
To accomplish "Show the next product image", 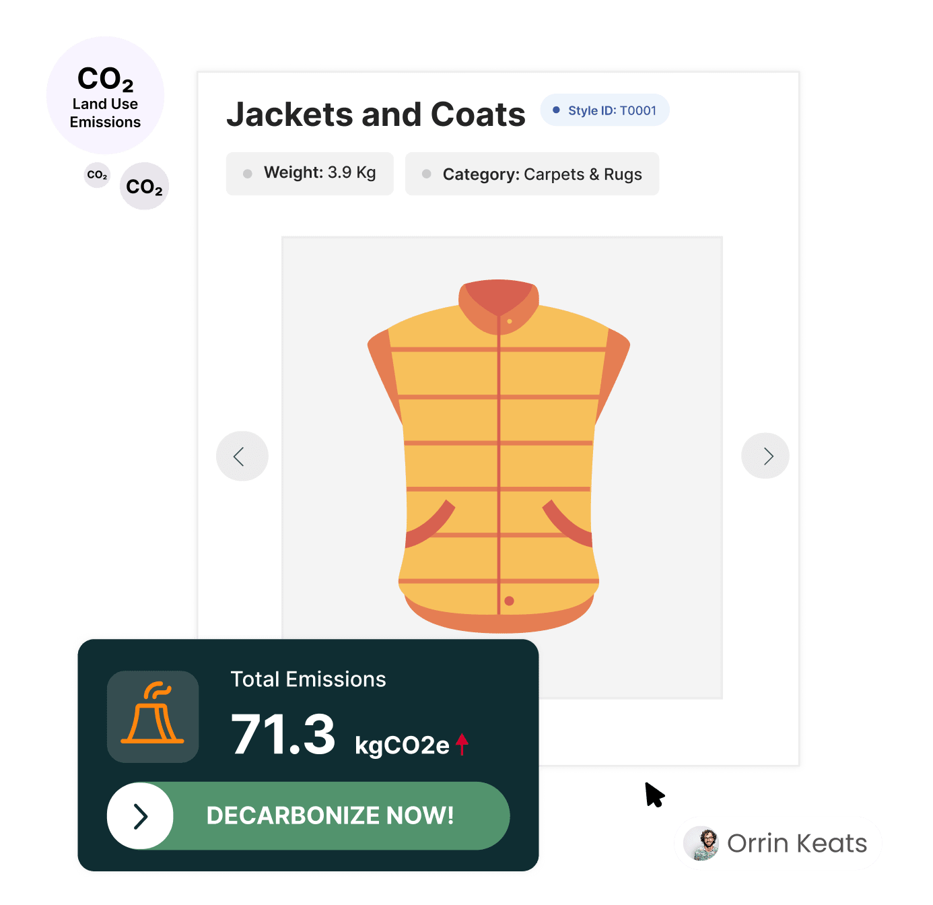I will tap(765, 456).
